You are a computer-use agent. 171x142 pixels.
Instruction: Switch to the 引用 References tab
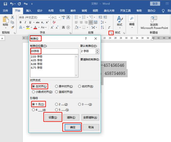coord(62,11)
